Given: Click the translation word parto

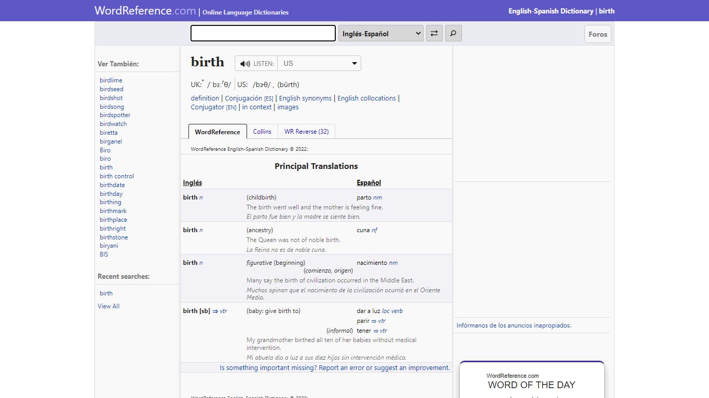Looking at the screenshot, I should [x=364, y=197].
